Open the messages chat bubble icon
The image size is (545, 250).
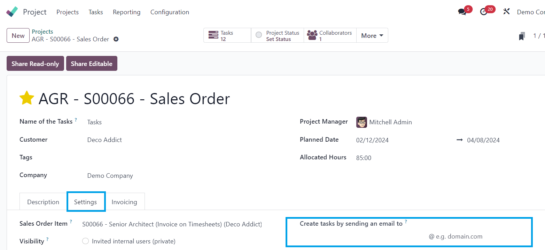pyautogui.click(x=462, y=12)
